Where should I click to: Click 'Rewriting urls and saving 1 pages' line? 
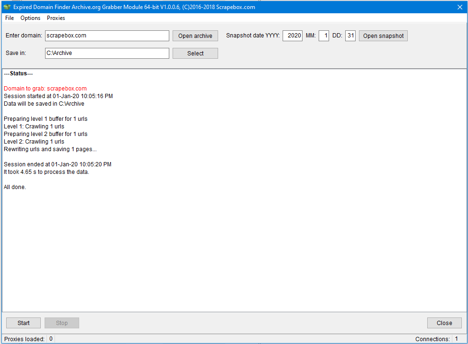pos(50,149)
